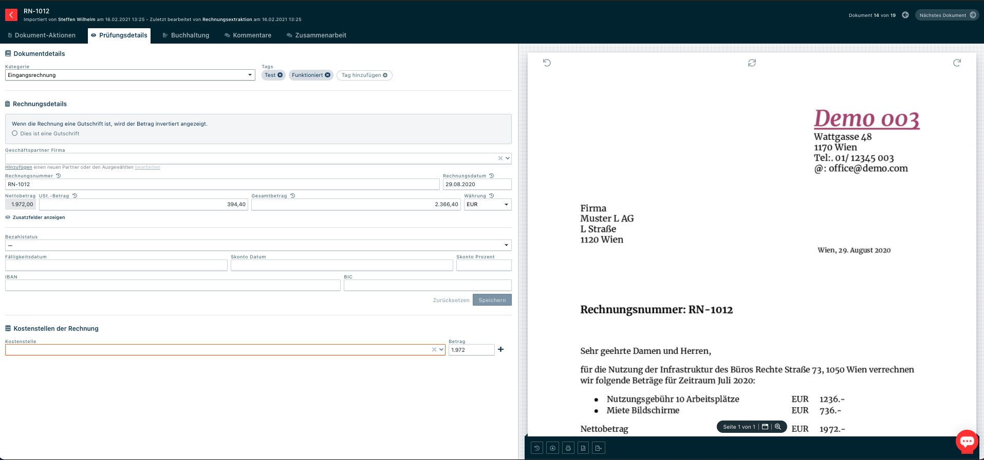
Task: Click the print icon in bottom toolbar
Action: (568, 448)
